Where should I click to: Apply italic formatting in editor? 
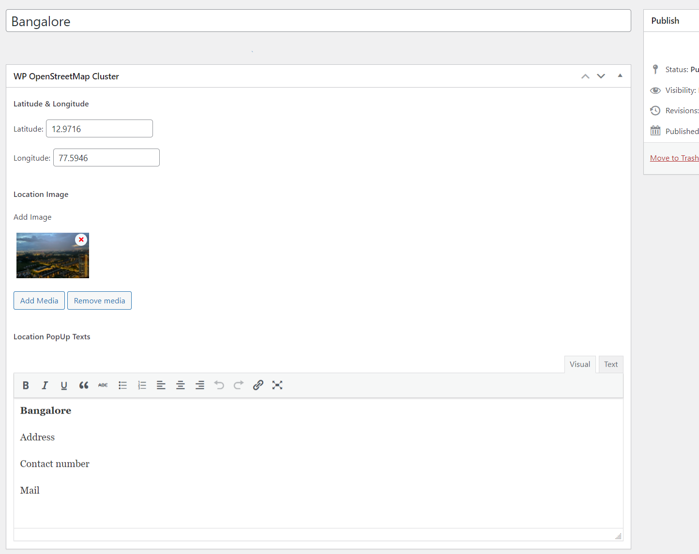pyautogui.click(x=45, y=385)
